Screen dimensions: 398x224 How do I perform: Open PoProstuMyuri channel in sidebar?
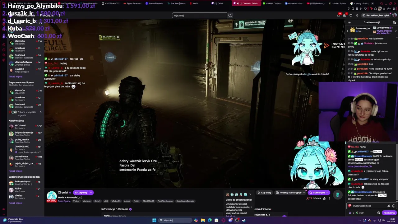coord(25,183)
